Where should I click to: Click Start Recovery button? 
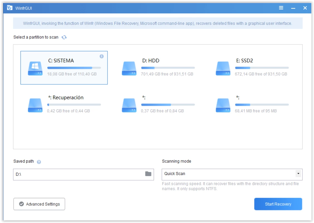pyautogui.click(x=278, y=204)
